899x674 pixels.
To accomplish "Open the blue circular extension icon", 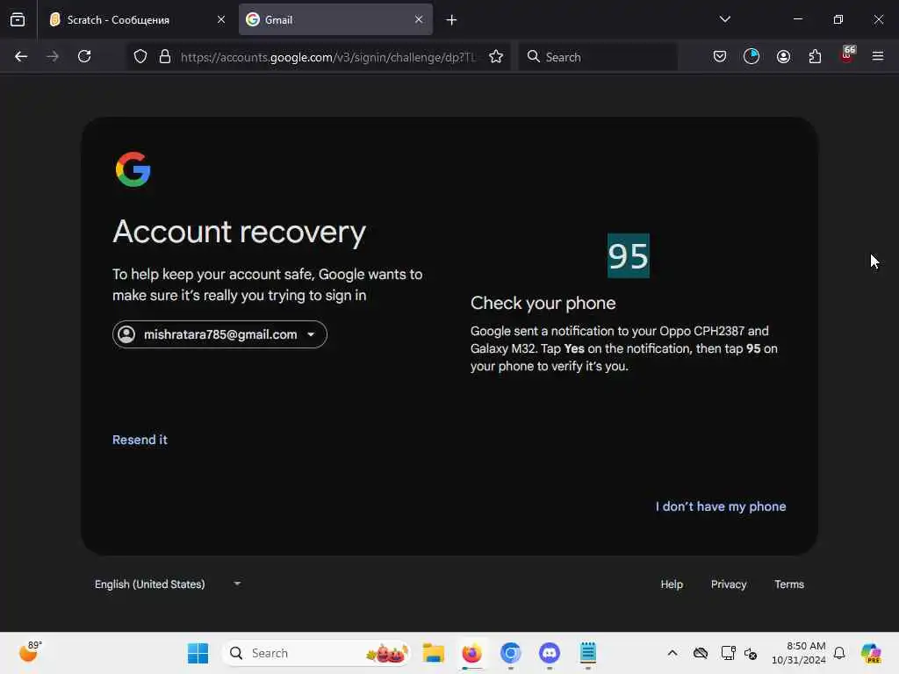I will click(x=752, y=56).
